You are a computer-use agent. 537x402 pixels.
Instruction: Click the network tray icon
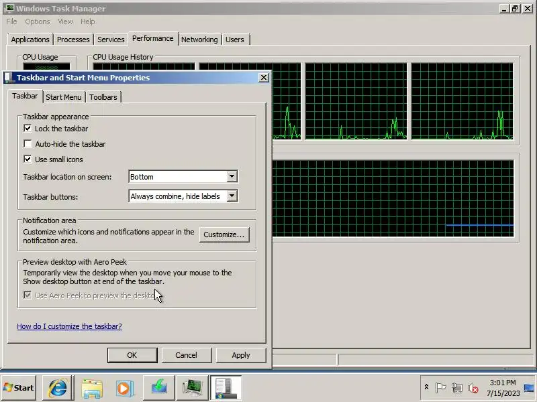(x=457, y=388)
